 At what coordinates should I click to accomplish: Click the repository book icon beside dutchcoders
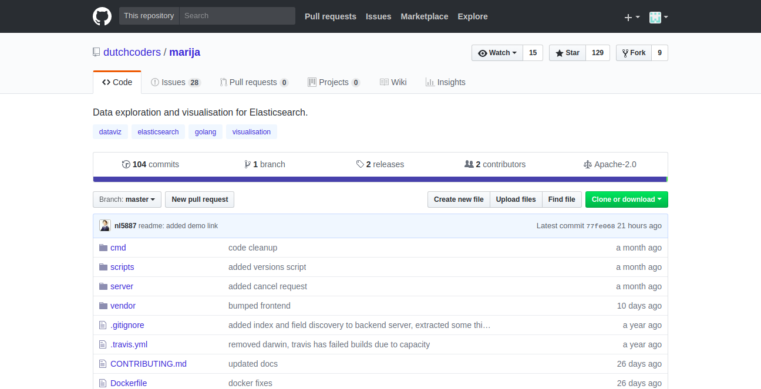pos(96,52)
